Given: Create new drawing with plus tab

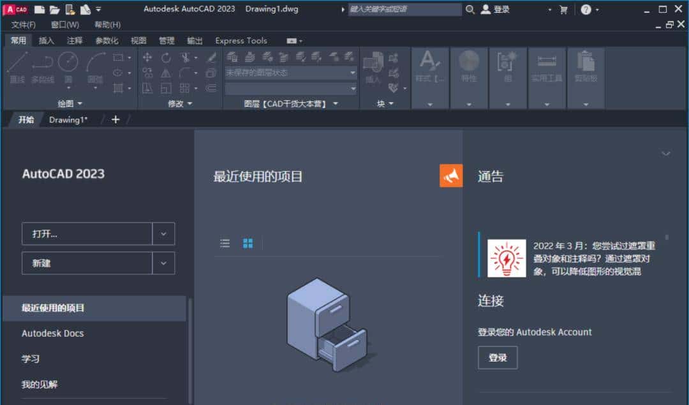Looking at the screenshot, I should click(x=115, y=119).
